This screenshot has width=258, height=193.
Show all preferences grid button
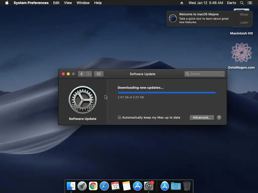[99, 74]
